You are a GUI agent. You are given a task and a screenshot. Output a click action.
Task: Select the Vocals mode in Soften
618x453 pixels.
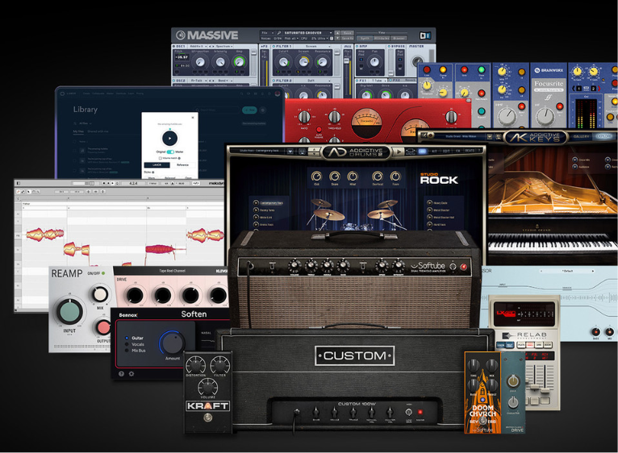(x=136, y=344)
